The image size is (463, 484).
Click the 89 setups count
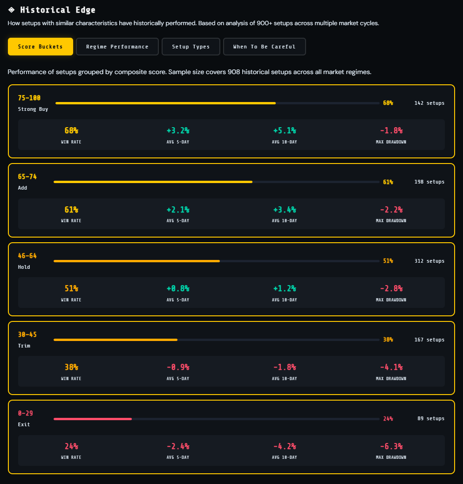(431, 419)
